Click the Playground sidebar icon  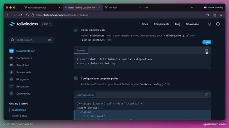(x=11, y=79)
